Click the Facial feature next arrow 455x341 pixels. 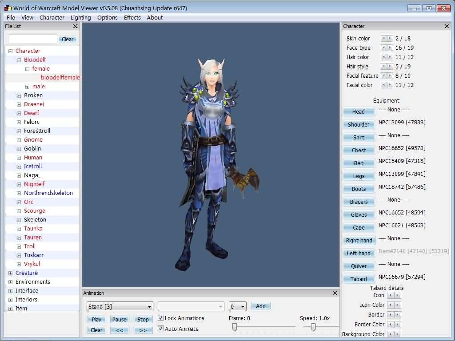point(390,75)
